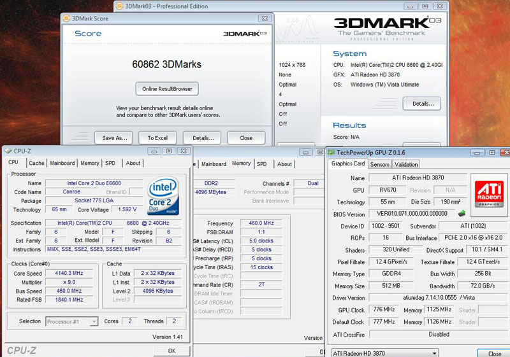Image resolution: width=510 pixels, height=357 pixels.
Task: Open the CPU tab in CPU-Z
Action: (13, 162)
